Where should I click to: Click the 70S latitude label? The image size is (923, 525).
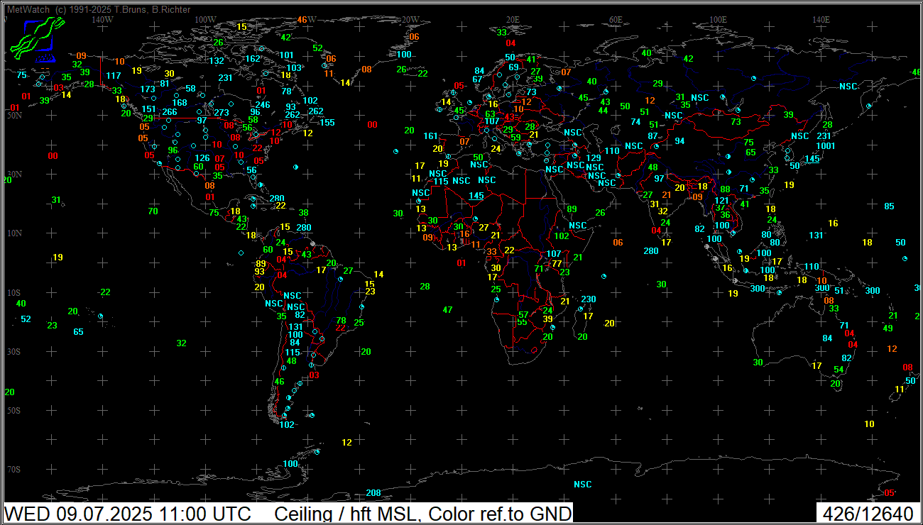point(14,470)
